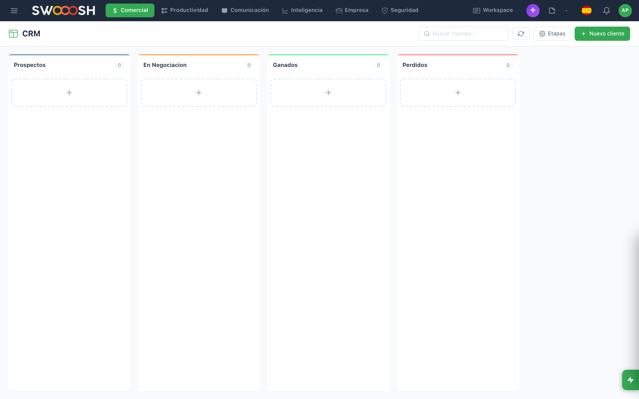Screen dimensions: 639x399
Task: Open the purple AI assistant sparkle icon
Action: point(533,10)
